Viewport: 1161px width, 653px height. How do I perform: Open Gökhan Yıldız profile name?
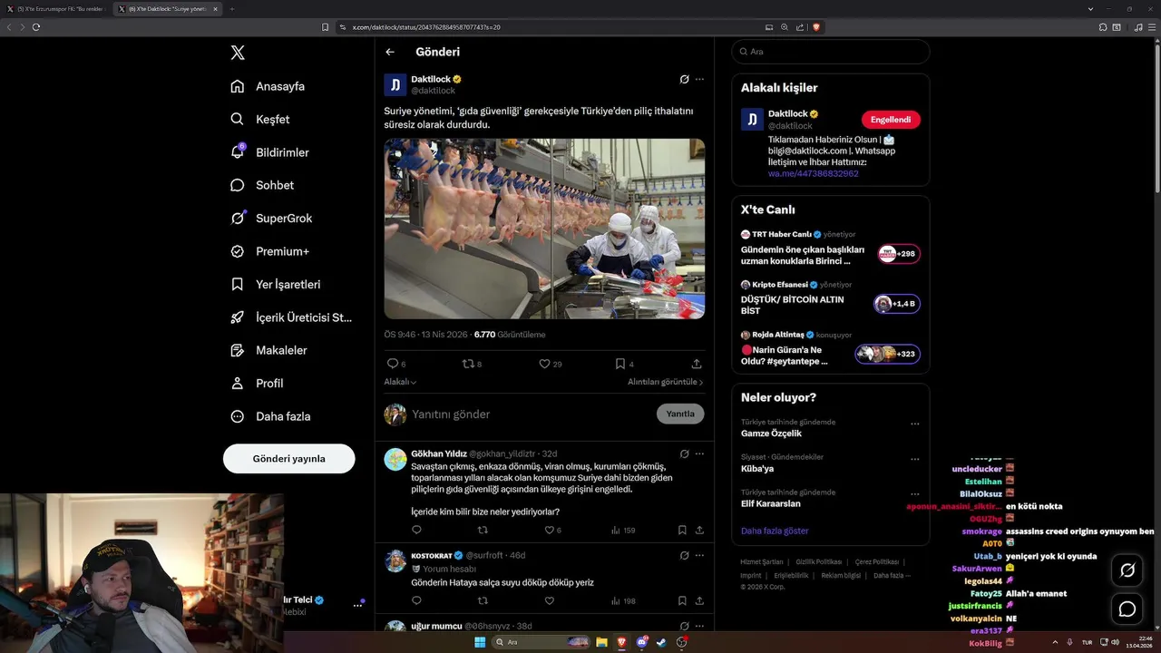coord(439,453)
